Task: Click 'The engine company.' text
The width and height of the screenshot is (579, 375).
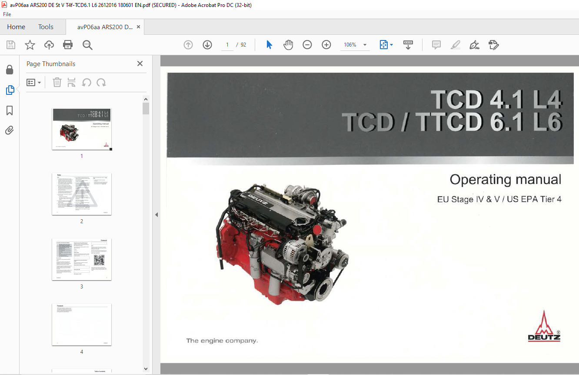Action: pos(222,341)
